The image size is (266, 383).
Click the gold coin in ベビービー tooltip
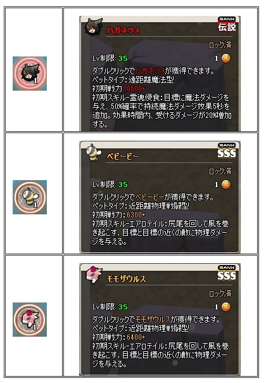(226, 185)
